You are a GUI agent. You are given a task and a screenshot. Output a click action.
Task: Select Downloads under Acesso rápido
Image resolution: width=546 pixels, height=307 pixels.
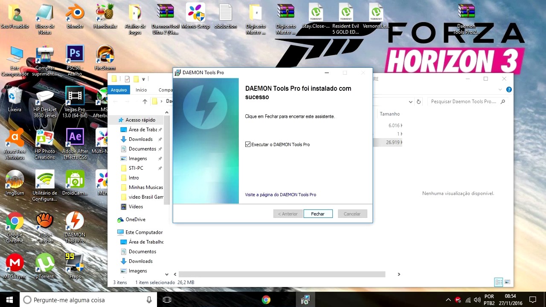[x=141, y=139]
